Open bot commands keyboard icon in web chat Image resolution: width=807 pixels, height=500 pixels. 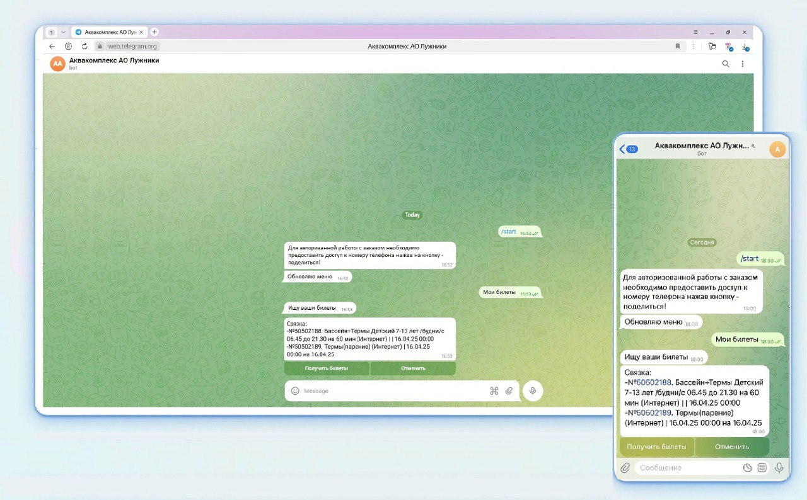click(x=494, y=390)
